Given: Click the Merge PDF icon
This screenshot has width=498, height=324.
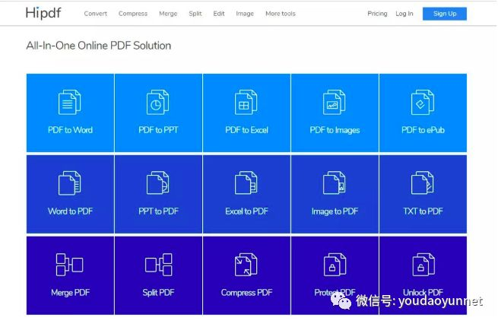Looking at the screenshot, I should point(69,264).
